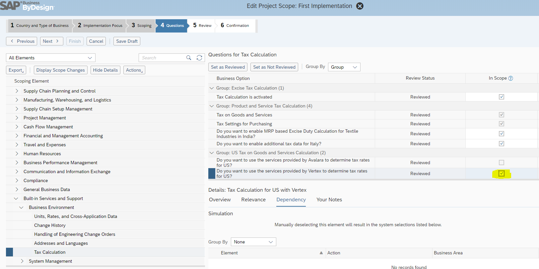Click the SAP Business ByDesign logo
539x269 pixels.
(x=27, y=6)
